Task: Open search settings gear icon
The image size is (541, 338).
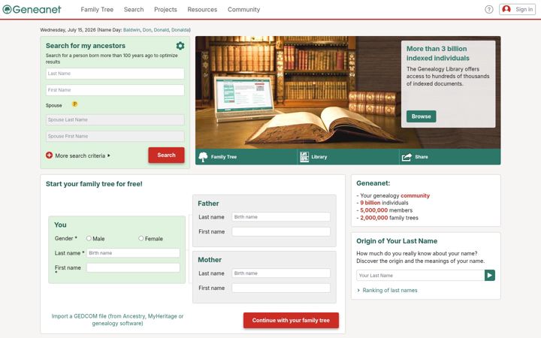Action: [180, 46]
